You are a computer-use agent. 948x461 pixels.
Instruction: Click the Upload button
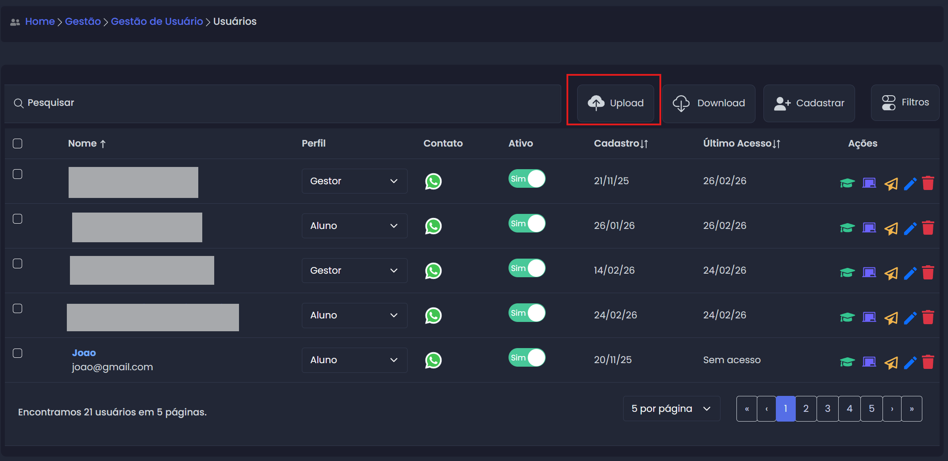(x=615, y=103)
